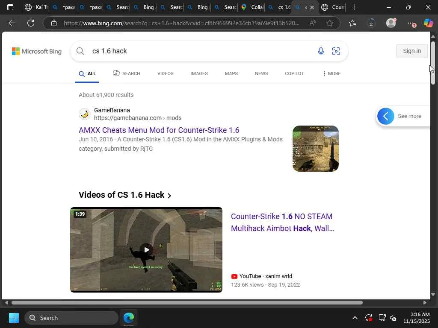Expand the Videos of CS 1.6 Hack heading
The height and width of the screenshot is (328, 438).
coord(125,195)
